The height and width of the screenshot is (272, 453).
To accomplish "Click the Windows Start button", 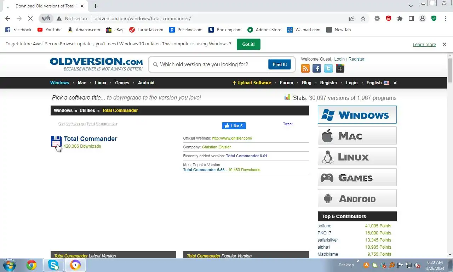I will coord(9,265).
